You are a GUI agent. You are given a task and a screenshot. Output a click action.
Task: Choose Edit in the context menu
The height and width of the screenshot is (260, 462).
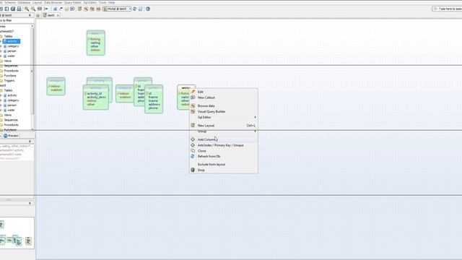pyautogui.click(x=224, y=92)
